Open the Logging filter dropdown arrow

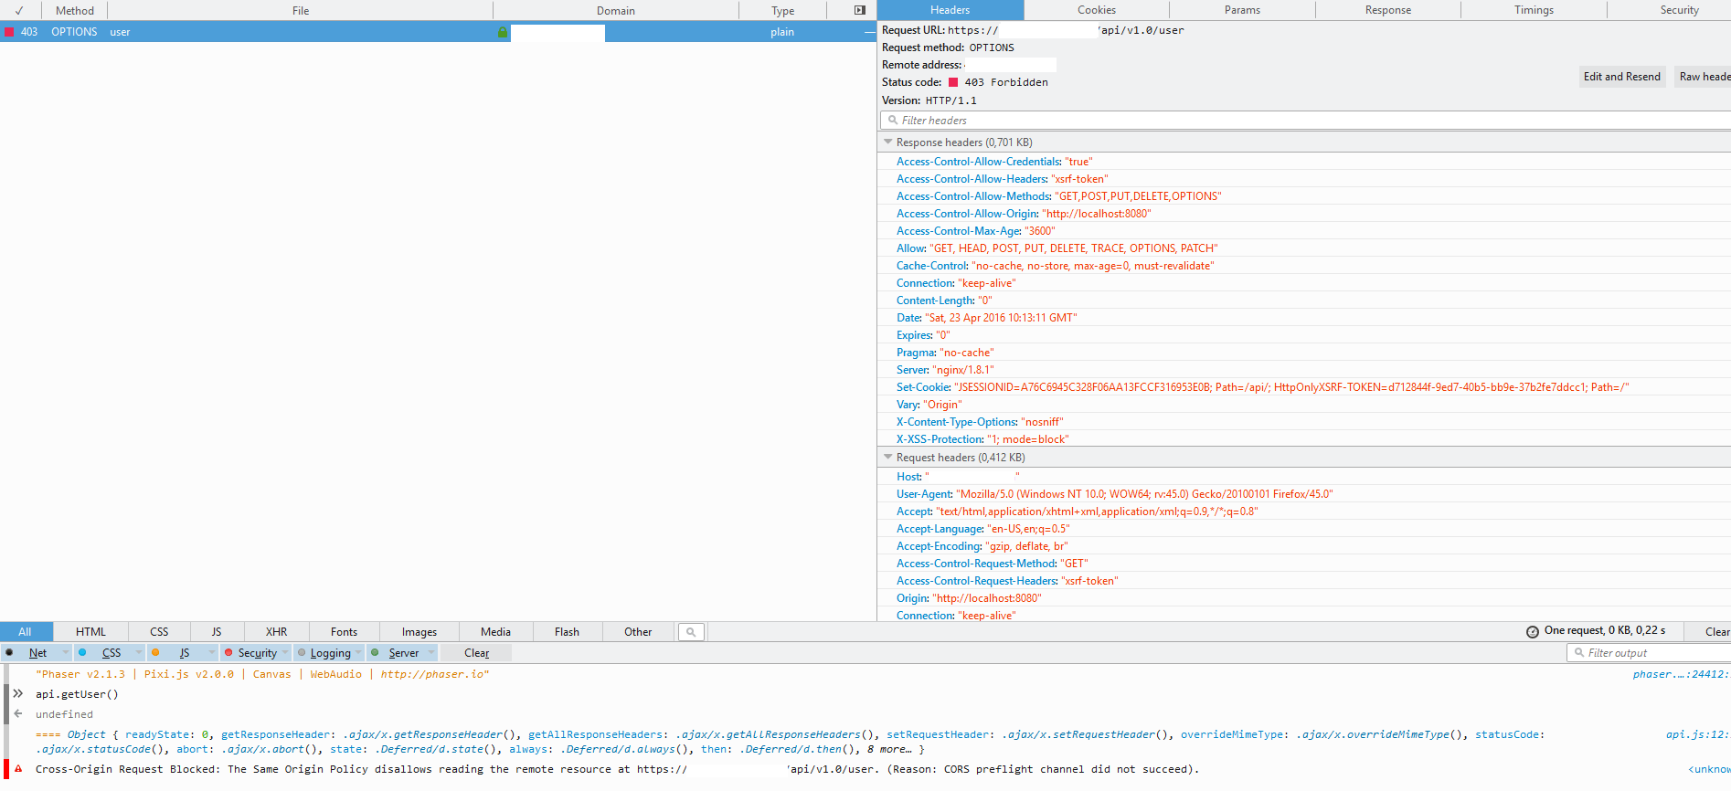tap(358, 653)
